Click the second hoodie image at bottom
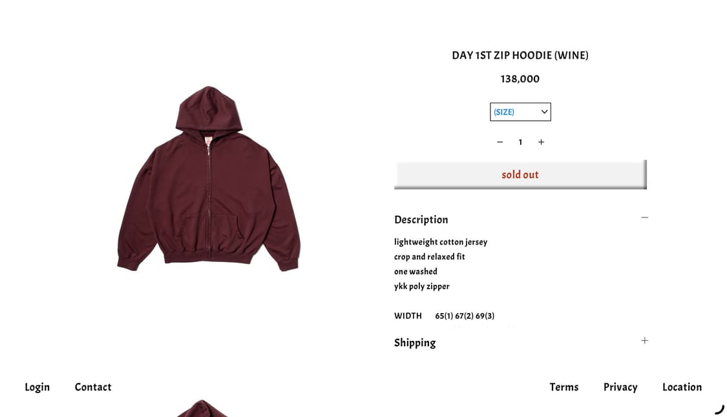The width and height of the screenshot is (727, 417). (202, 408)
